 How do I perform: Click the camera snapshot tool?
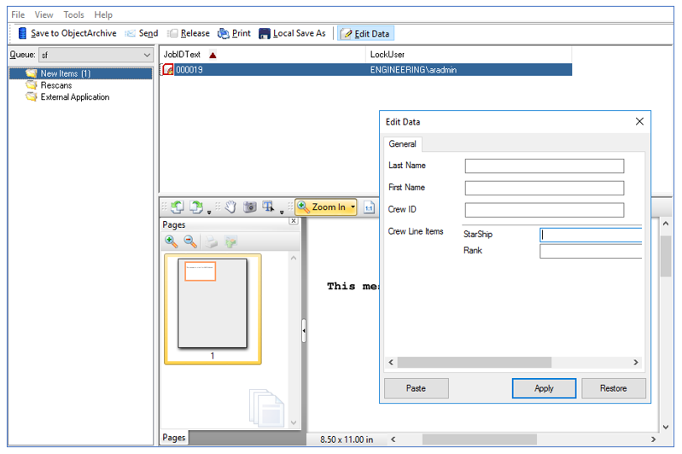(249, 207)
